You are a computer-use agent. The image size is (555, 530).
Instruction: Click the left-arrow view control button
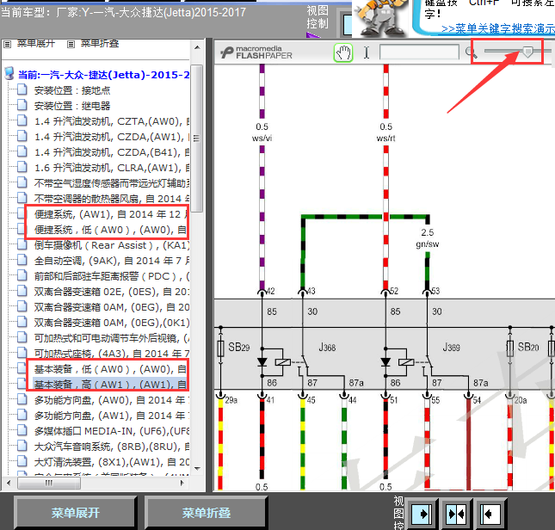coord(490,514)
